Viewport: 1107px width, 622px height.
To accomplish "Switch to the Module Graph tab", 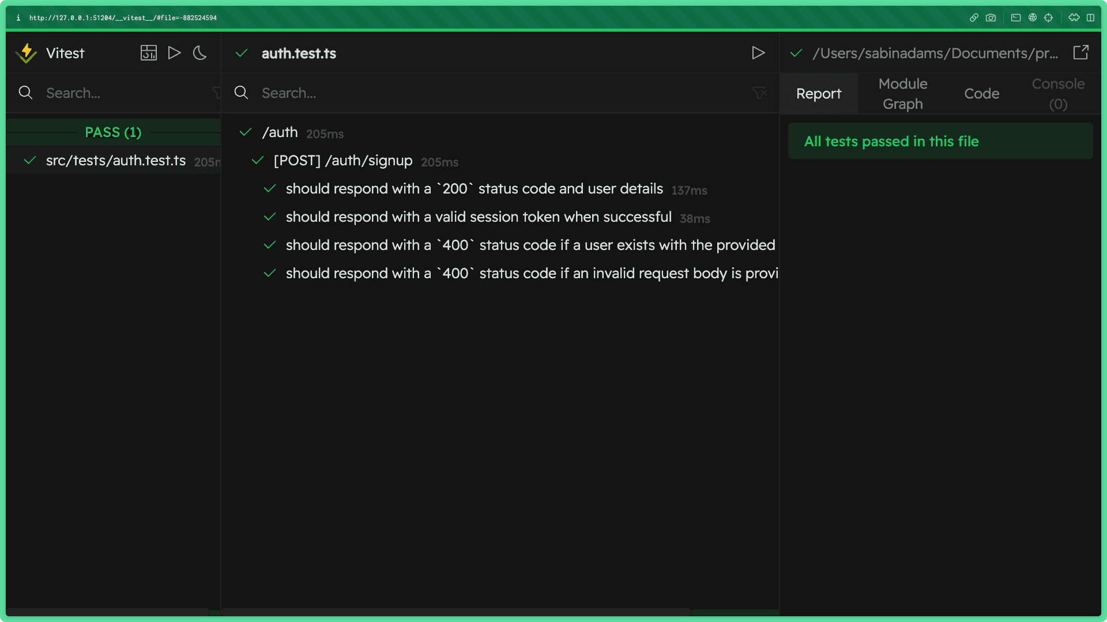I will tap(903, 93).
